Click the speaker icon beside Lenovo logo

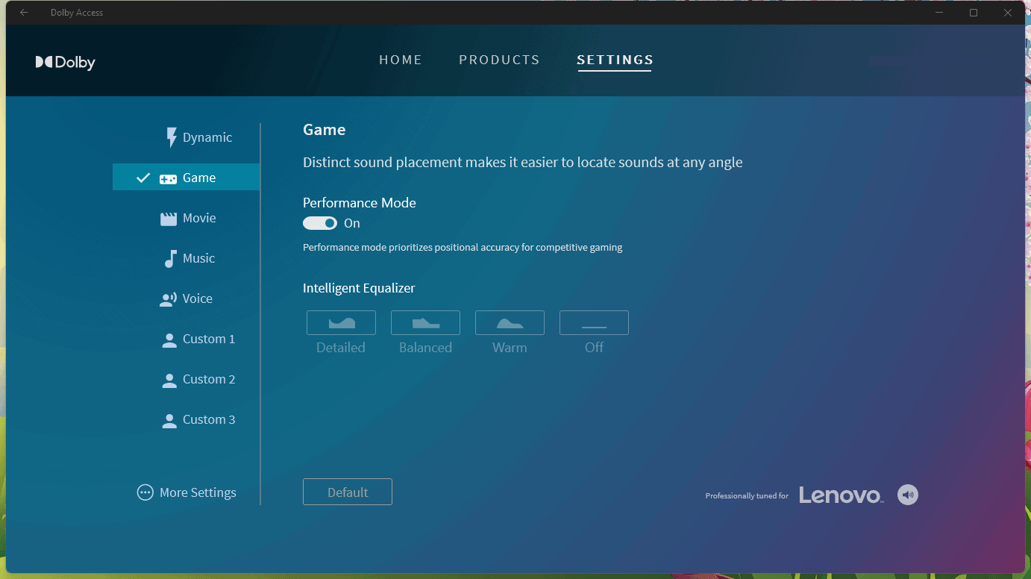(x=907, y=494)
